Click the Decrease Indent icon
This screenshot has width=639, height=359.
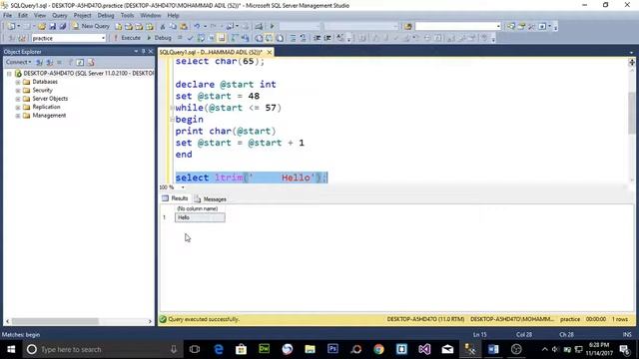click(317, 38)
